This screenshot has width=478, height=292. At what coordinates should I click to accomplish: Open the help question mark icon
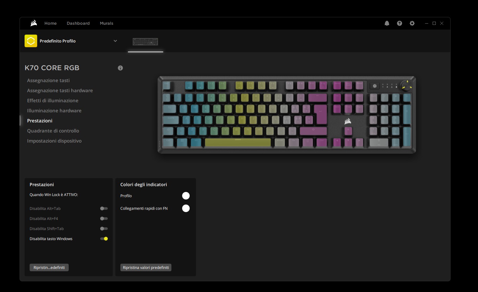400,23
